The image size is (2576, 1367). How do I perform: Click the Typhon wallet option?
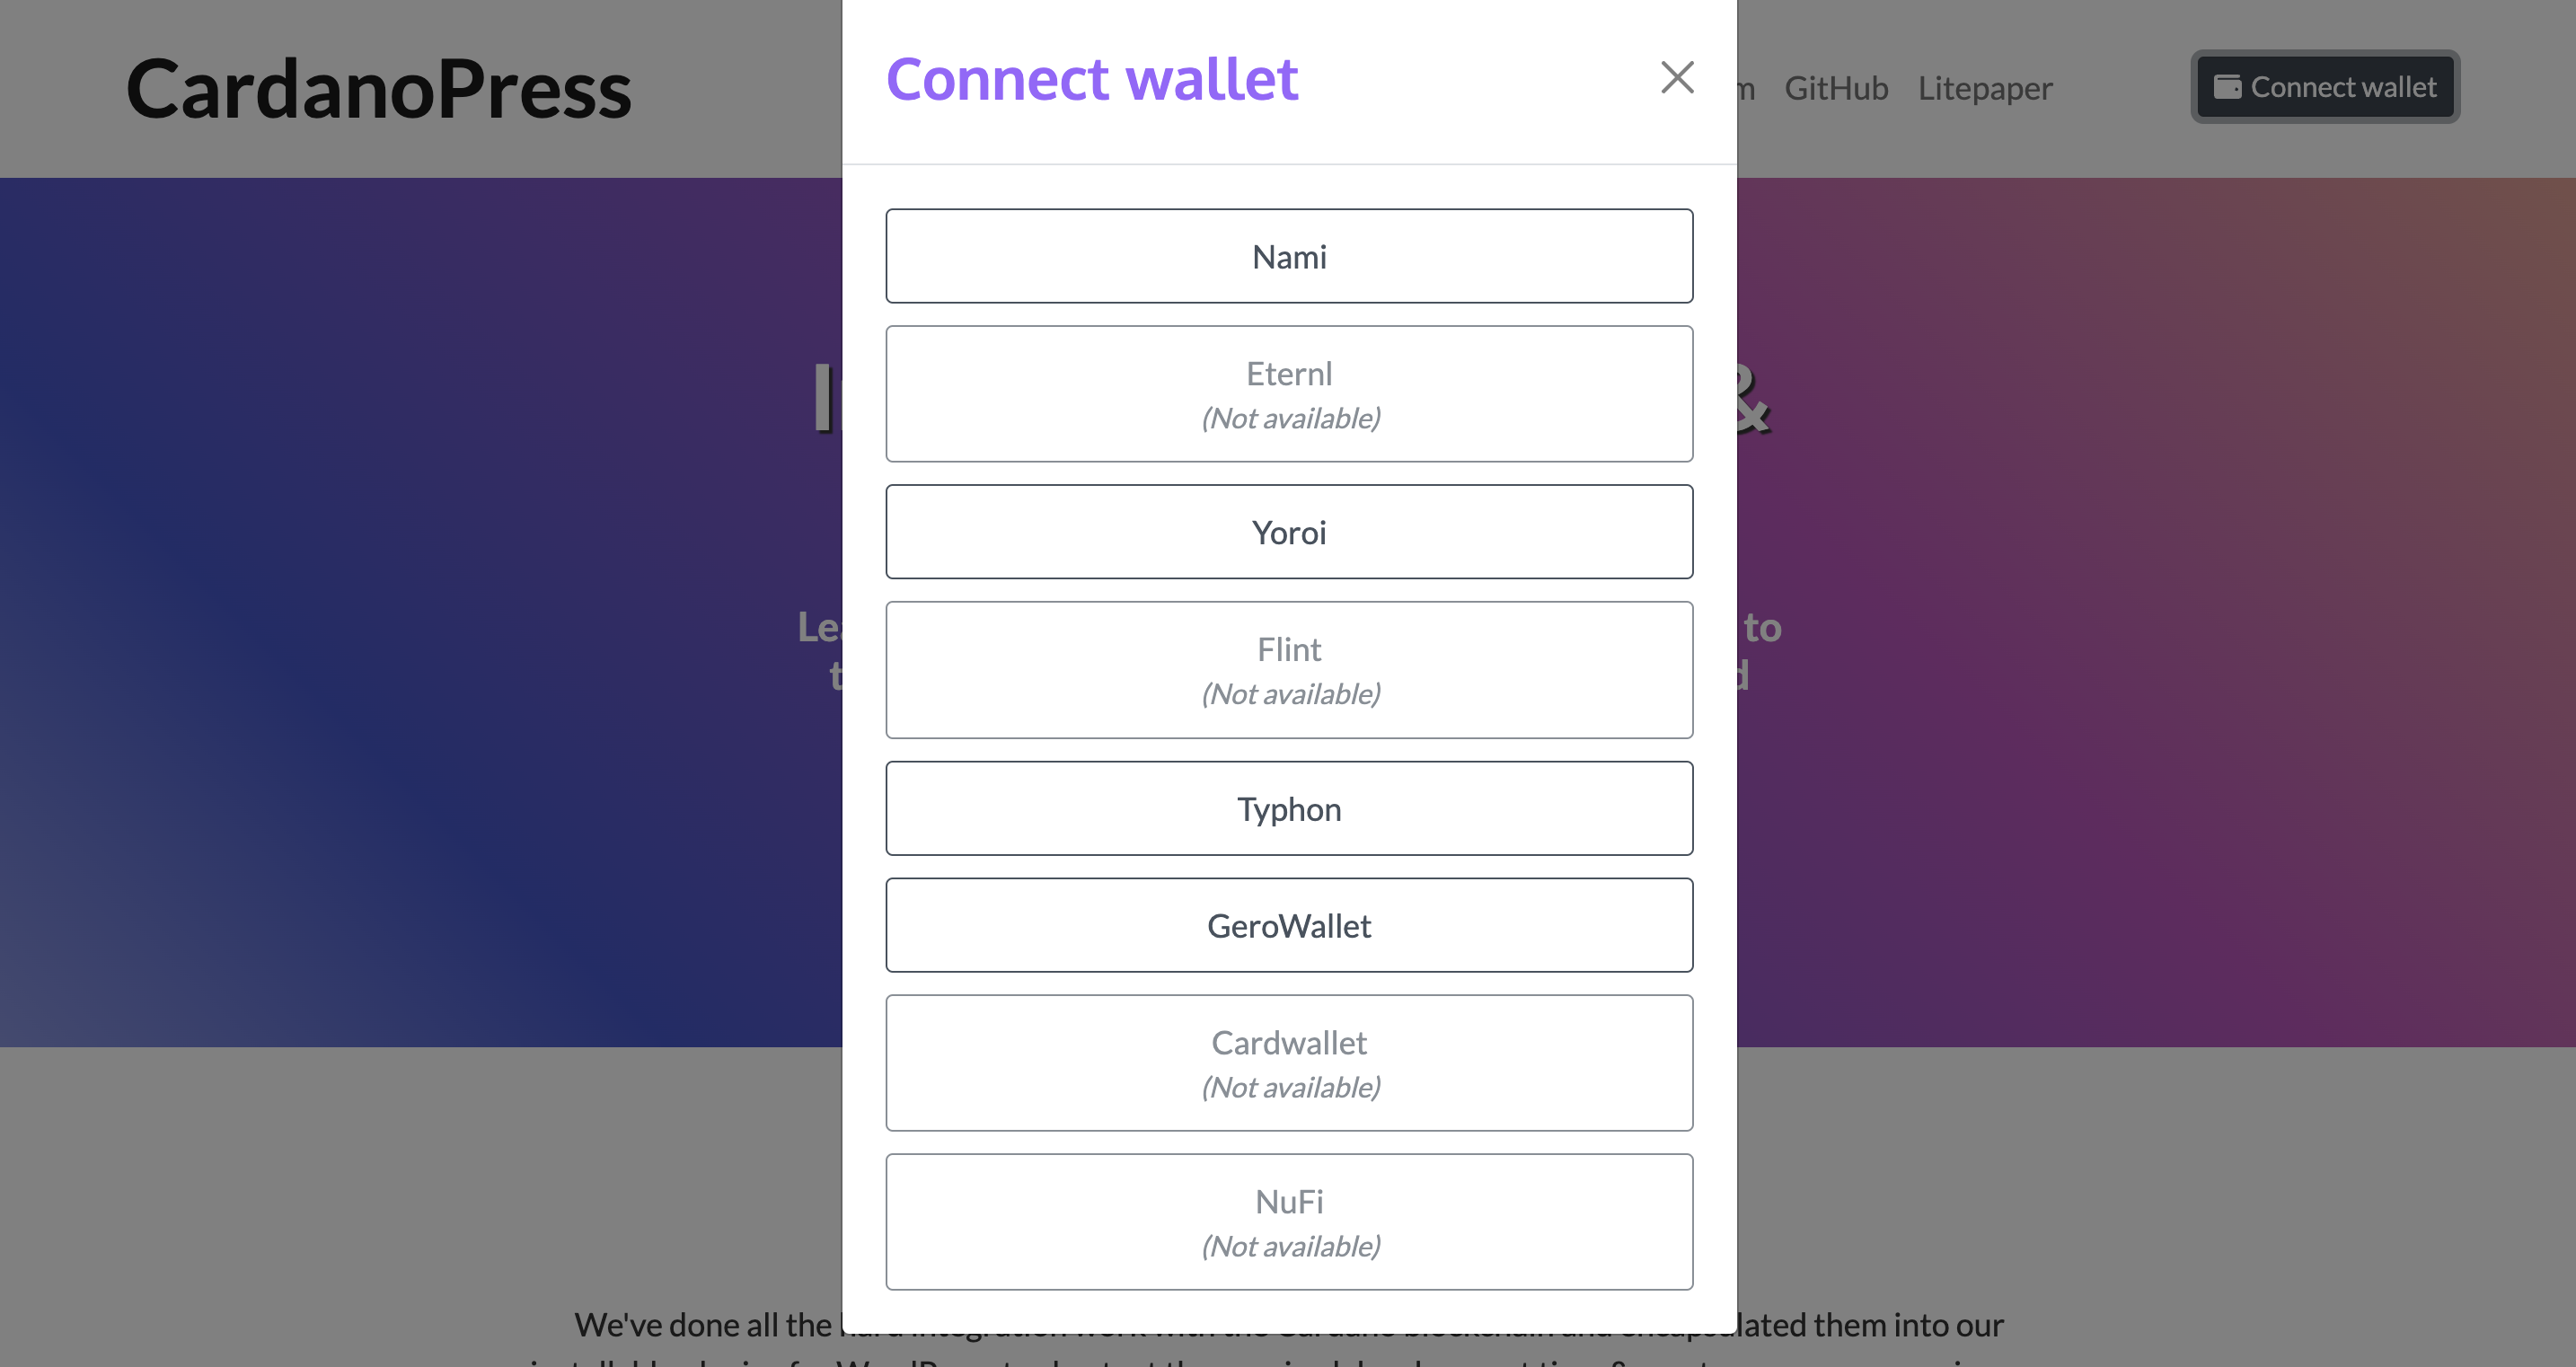pyautogui.click(x=1288, y=807)
